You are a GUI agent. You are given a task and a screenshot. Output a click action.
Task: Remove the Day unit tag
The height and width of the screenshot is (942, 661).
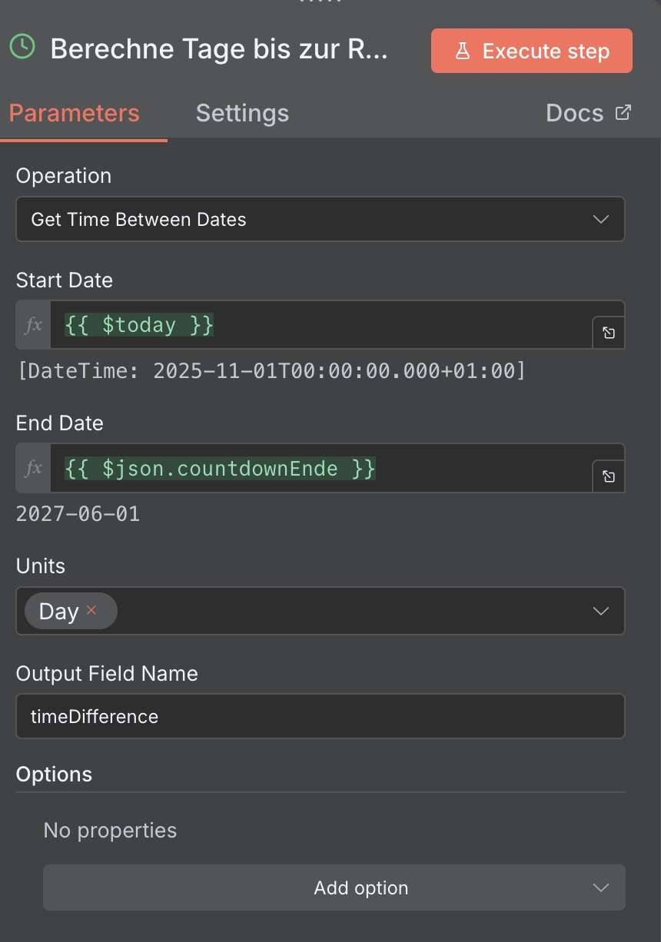tap(91, 610)
